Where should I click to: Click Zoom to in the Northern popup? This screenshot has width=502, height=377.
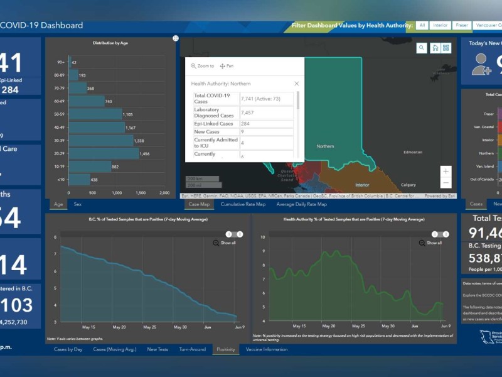[202, 66]
